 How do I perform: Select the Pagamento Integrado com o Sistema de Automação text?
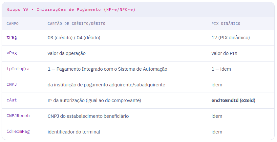point(112,69)
